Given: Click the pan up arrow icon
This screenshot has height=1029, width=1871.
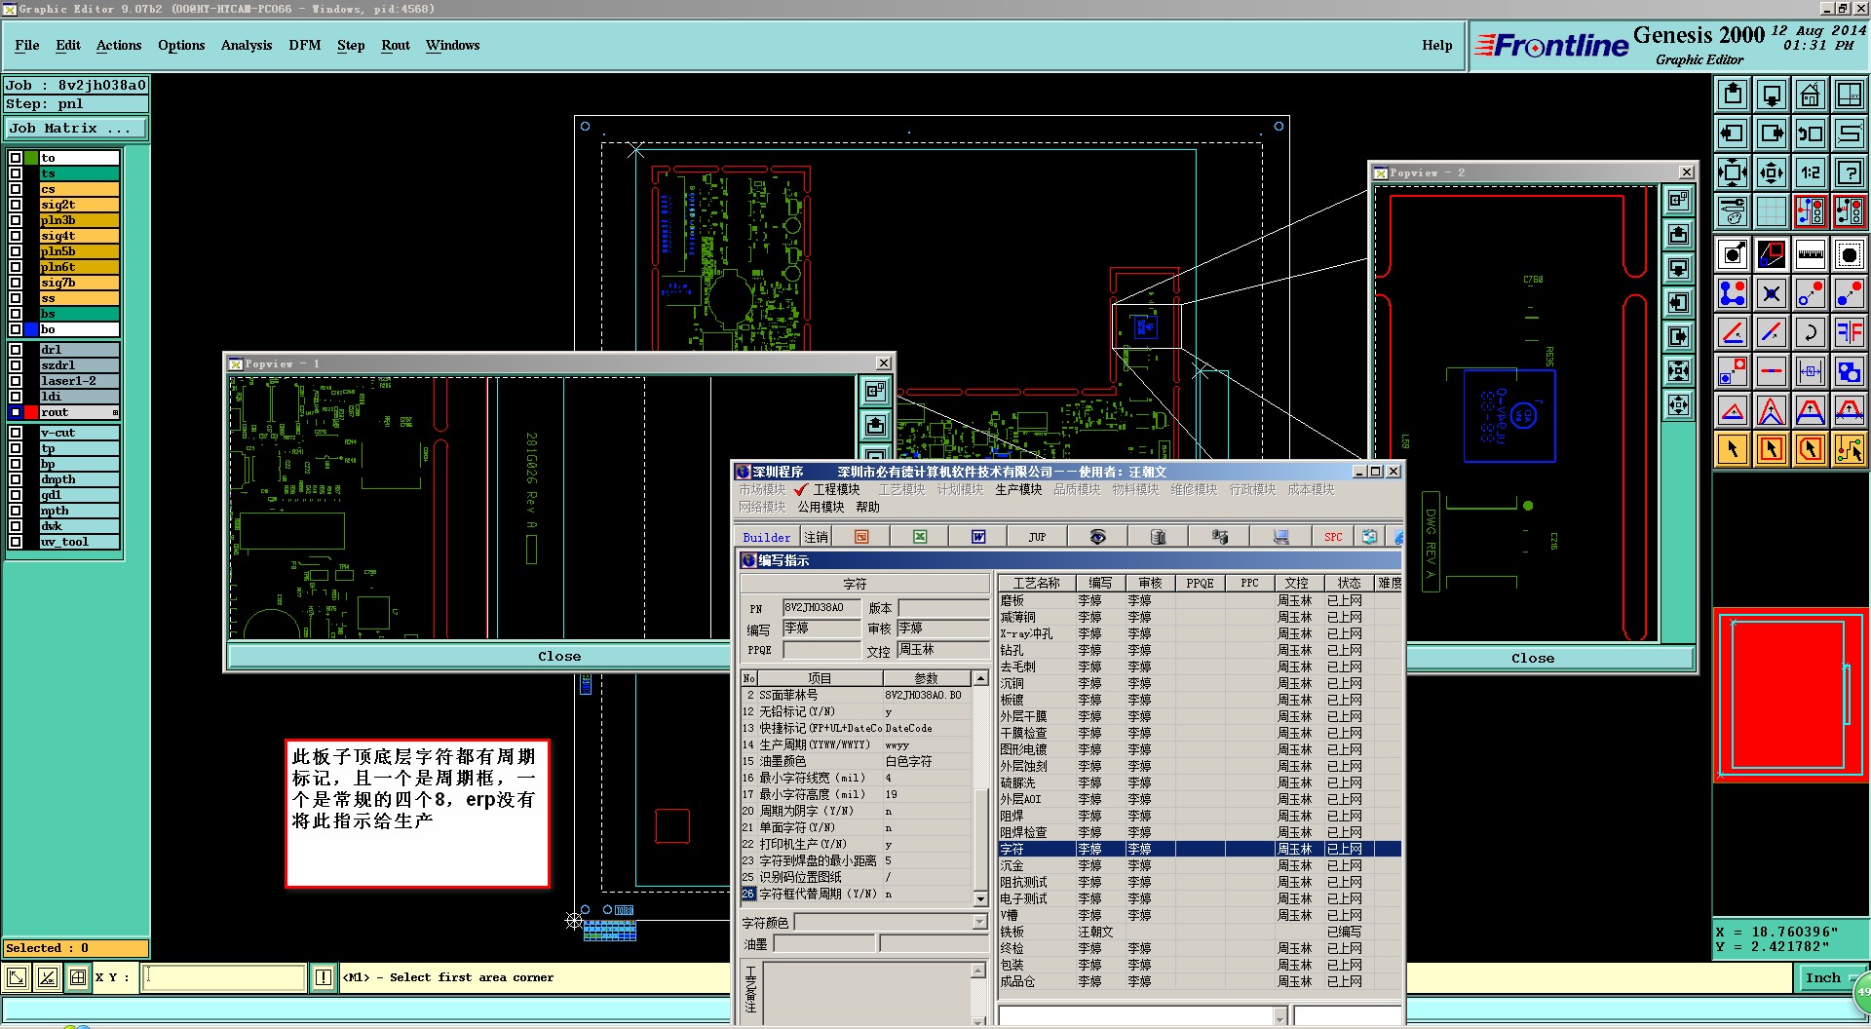Looking at the screenshot, I should coord(1732,95).
